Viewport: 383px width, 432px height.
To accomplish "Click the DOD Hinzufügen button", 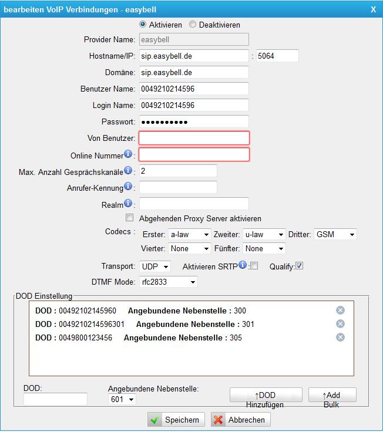I will (266, 395).
